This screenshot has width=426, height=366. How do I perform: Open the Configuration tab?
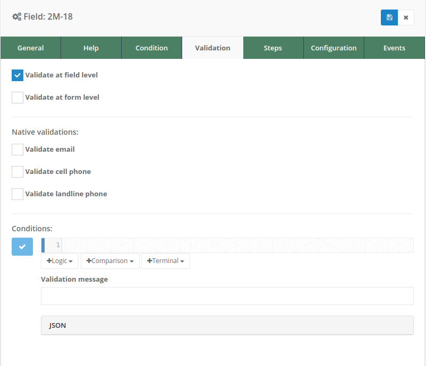click(334, 48)
